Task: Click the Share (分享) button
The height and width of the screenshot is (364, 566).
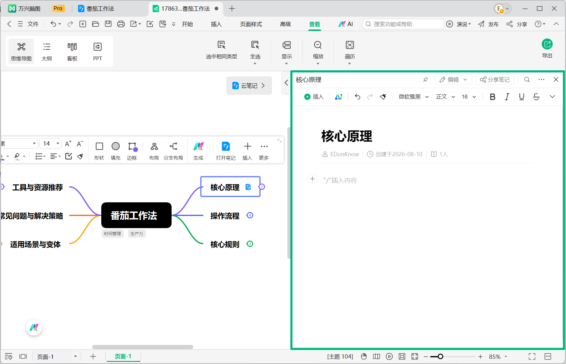Action: click(x=517, y=24)
